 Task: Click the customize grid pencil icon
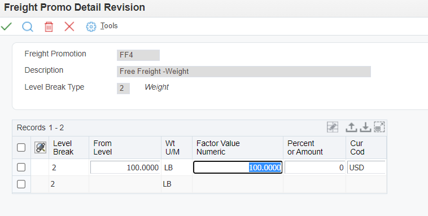click(x=333, y=127)
